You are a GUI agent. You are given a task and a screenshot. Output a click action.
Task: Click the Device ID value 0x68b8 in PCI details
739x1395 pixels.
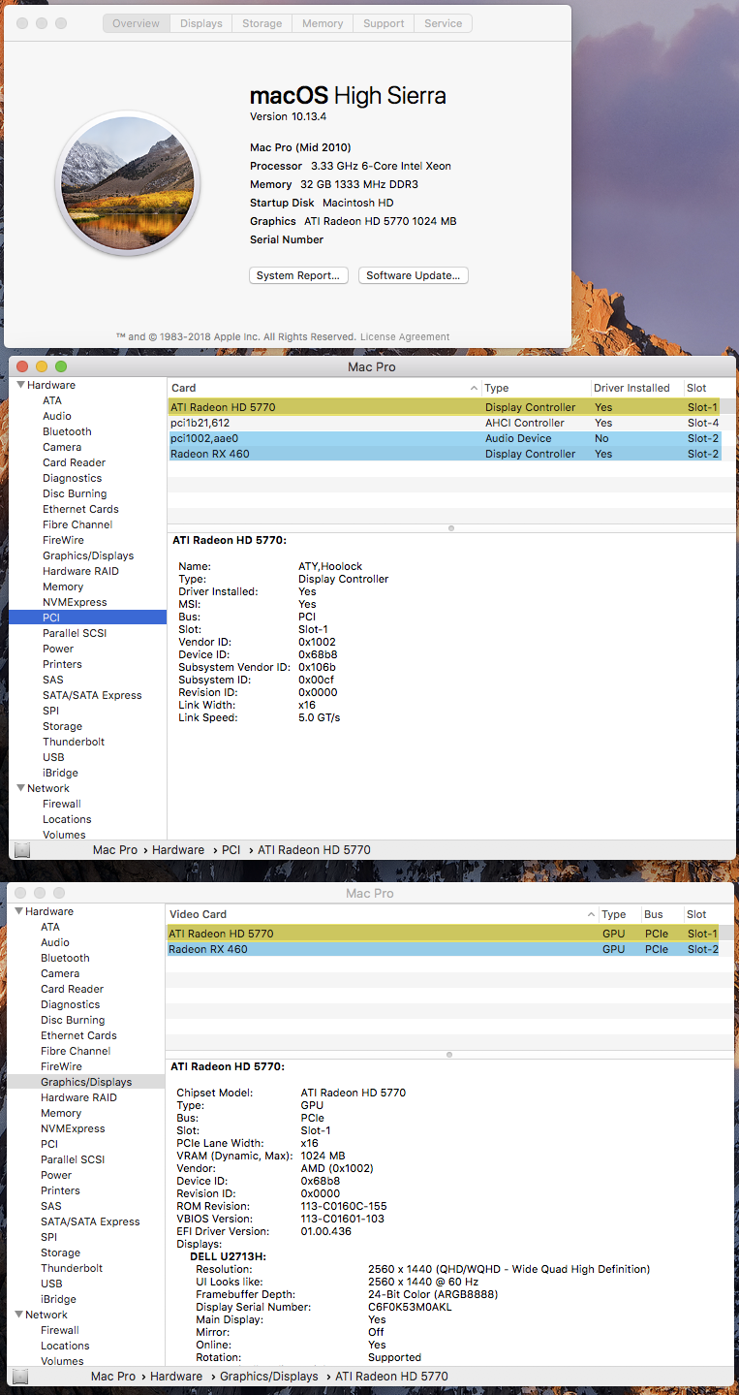pos(318,654)
